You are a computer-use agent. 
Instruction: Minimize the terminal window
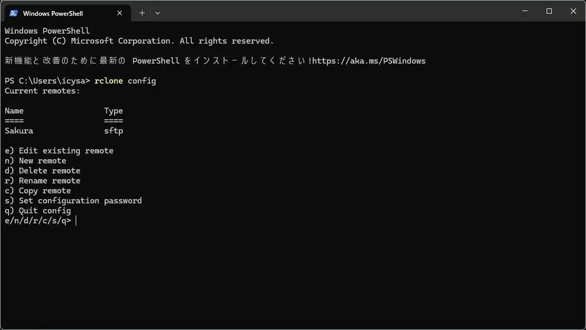click(525, 11)
